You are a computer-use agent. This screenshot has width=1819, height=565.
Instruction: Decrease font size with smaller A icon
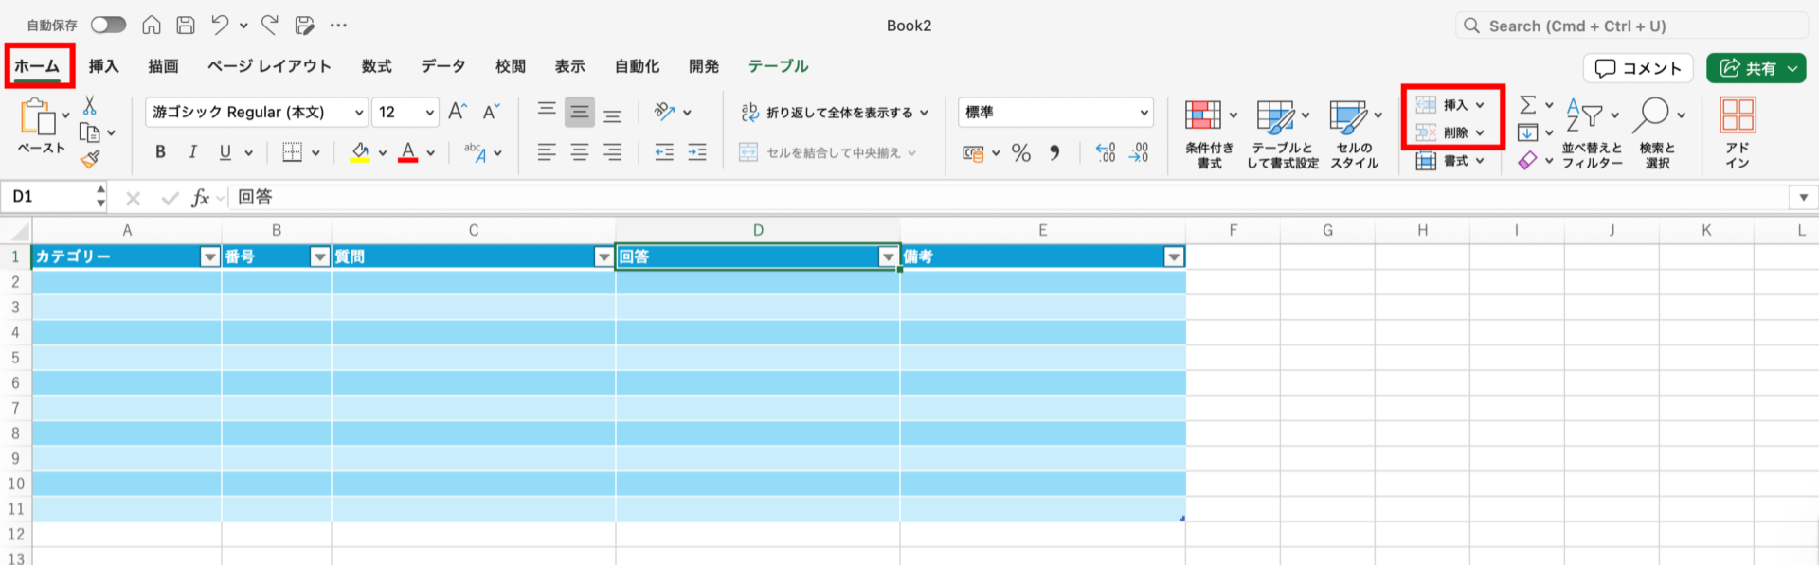click(x=491, y=112)
